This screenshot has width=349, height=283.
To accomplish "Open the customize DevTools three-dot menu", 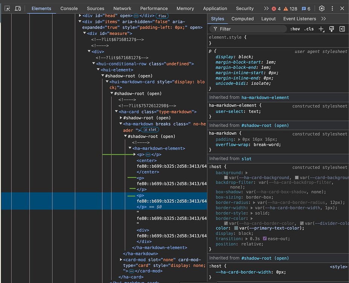I will coord(332,8).
